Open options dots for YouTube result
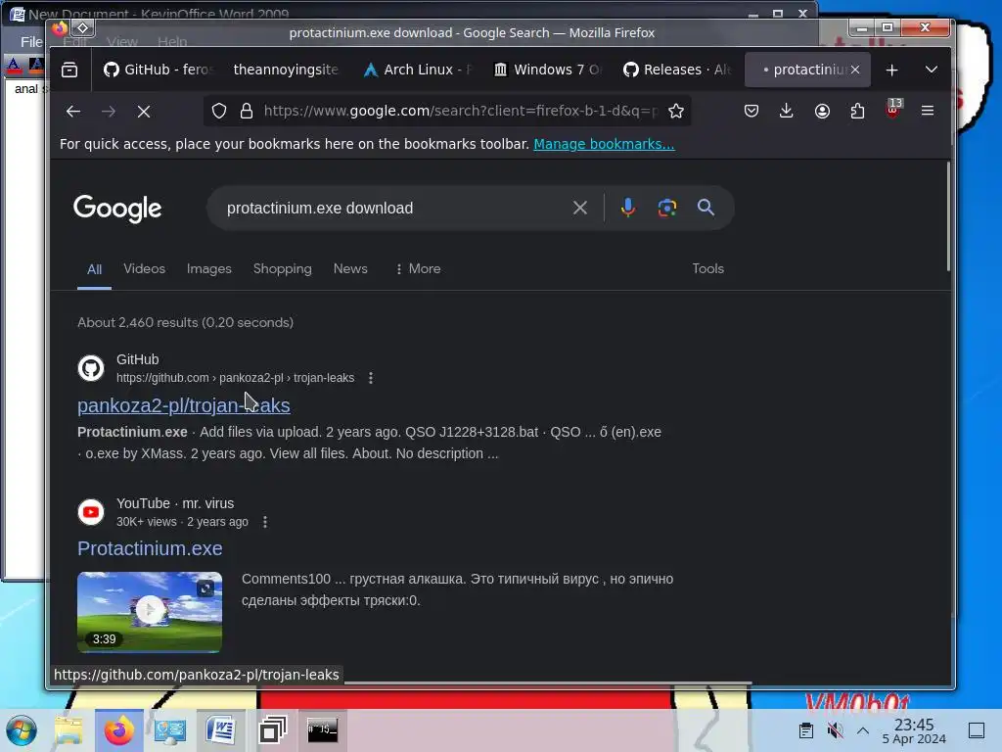Screen dimensions: 1002x752 pyautogui.click(x=265, y=522)
